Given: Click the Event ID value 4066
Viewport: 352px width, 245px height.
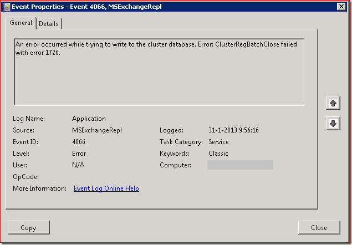Looking at the screenshot, I should tap(79, 142).
